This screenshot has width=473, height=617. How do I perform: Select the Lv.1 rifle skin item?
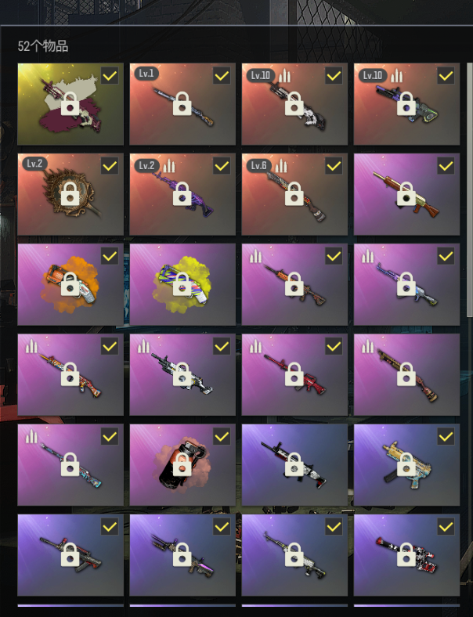(182, 104)
